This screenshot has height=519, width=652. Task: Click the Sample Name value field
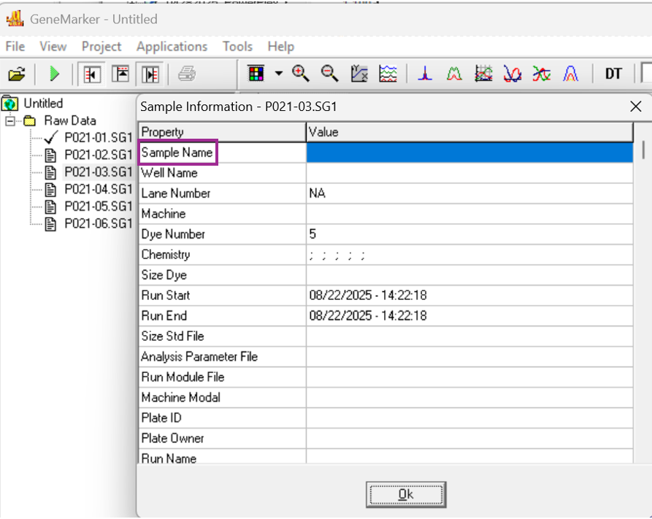point(469,153)
